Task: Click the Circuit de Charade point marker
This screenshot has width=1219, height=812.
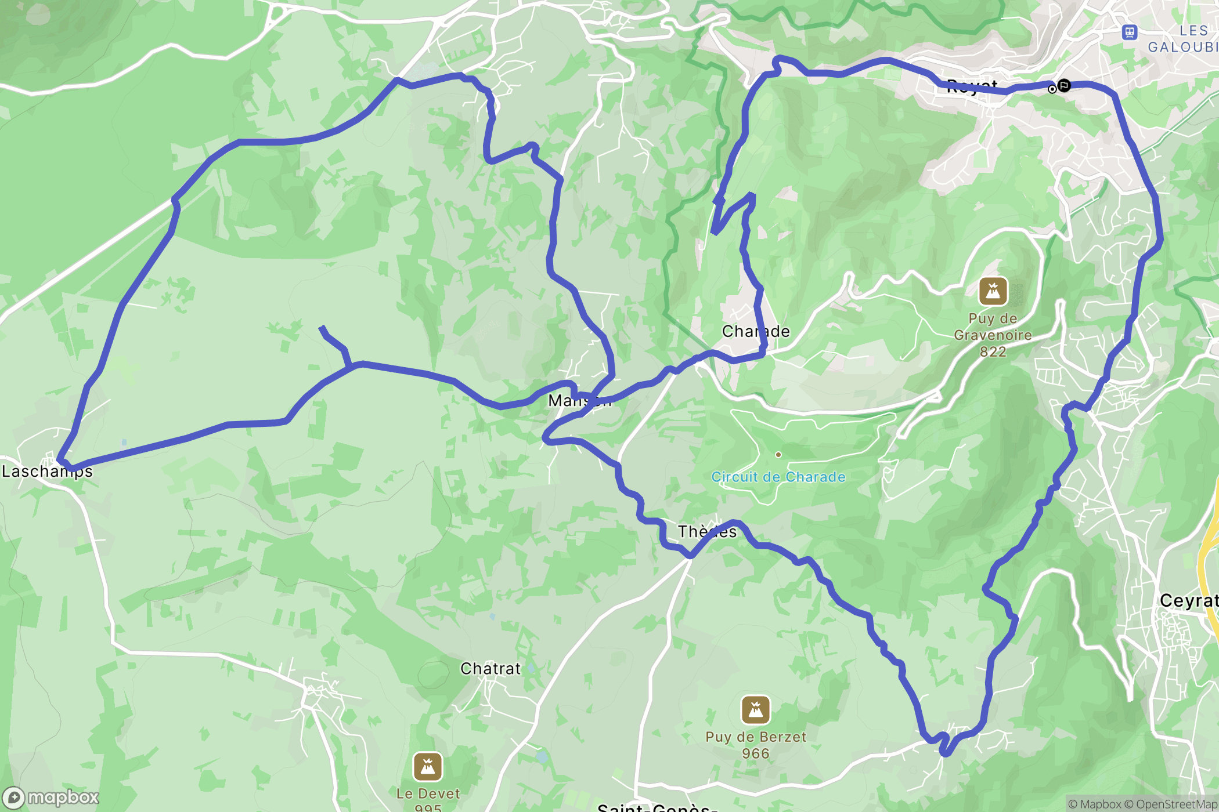Action: coord(778,455)
